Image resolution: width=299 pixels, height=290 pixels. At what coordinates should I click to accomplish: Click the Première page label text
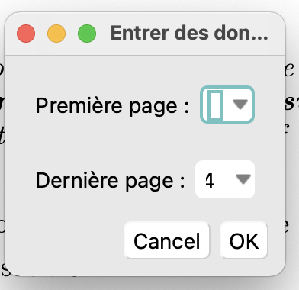(x=112, y=106)
